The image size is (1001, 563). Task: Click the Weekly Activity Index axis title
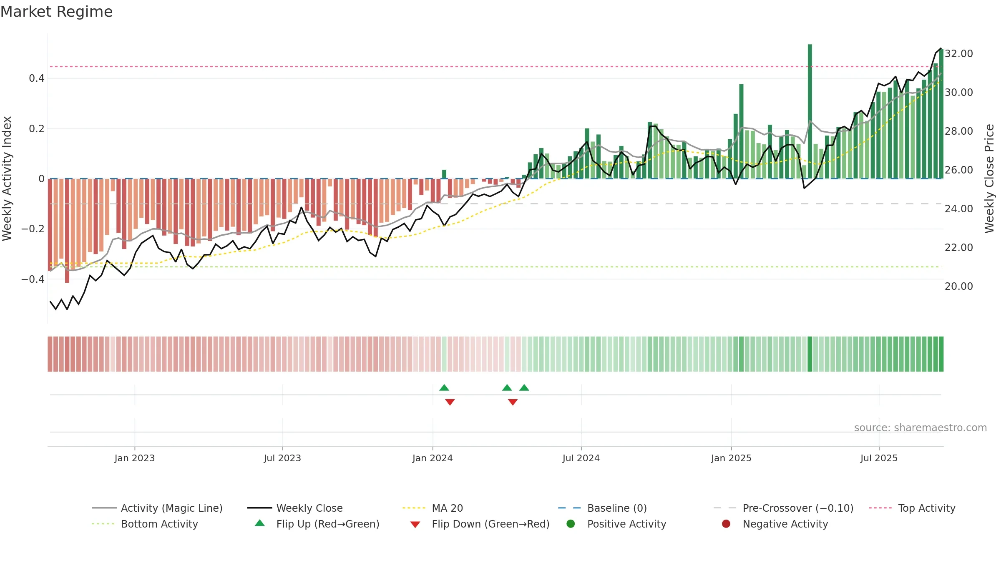click(7, 178)
